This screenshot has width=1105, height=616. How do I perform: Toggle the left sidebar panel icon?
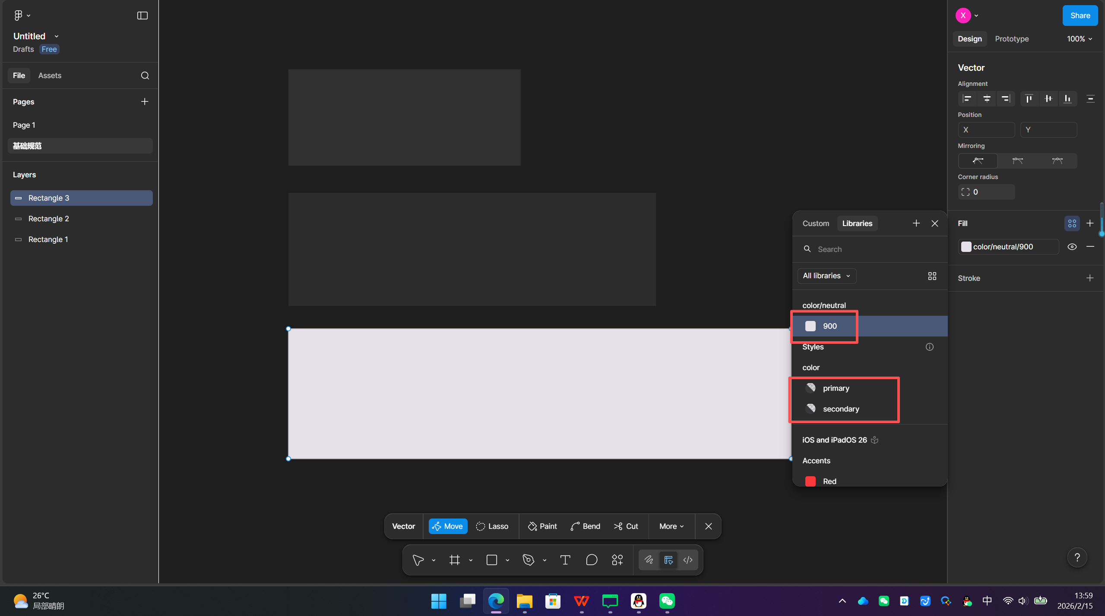142,16
